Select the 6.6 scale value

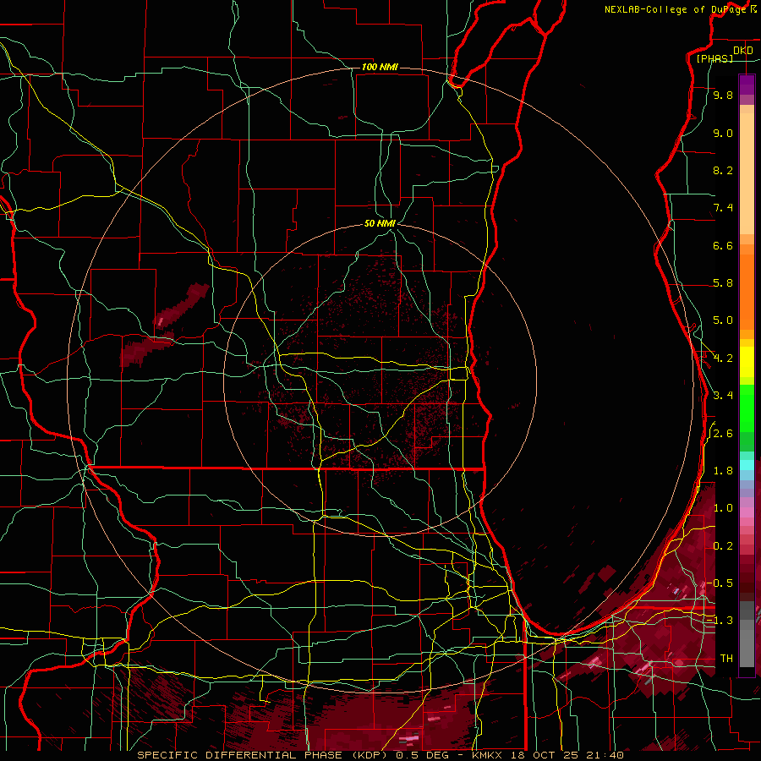pyautogui.click(x=723, y=245)
